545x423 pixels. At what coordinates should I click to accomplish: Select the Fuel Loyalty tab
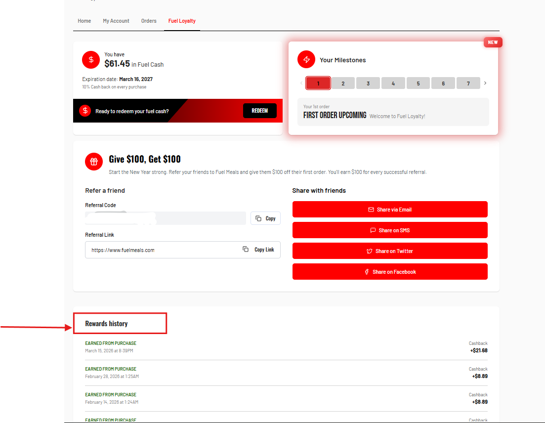[182, 21]
